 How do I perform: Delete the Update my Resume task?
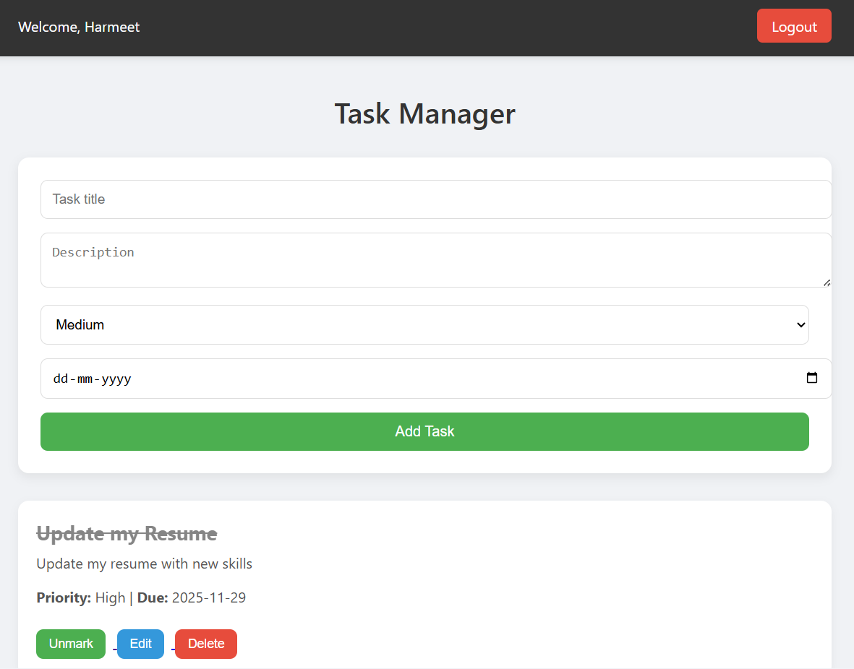(x=206, y=644)
